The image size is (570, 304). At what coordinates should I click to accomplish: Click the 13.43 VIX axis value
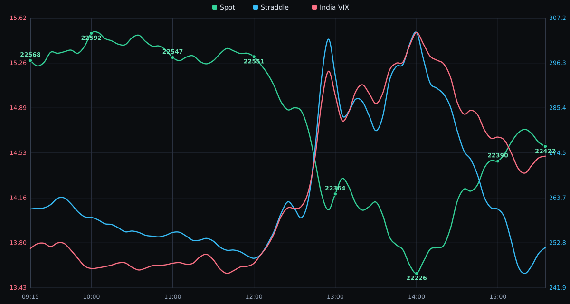click(18, 288)
